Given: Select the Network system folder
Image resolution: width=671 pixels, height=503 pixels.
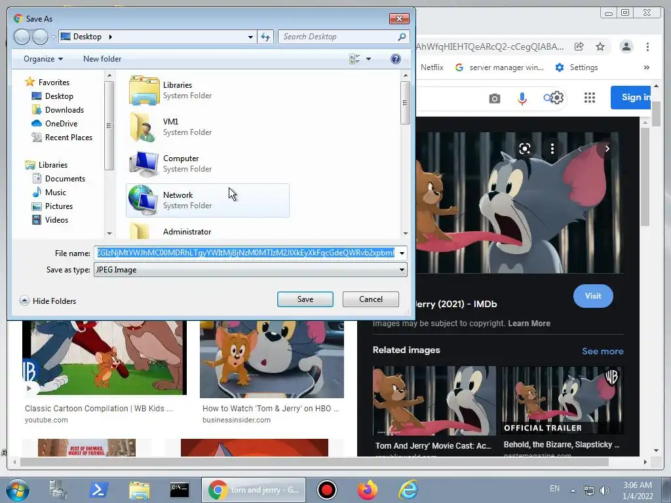Looking at the screenshot, I should tap(207, 200).
